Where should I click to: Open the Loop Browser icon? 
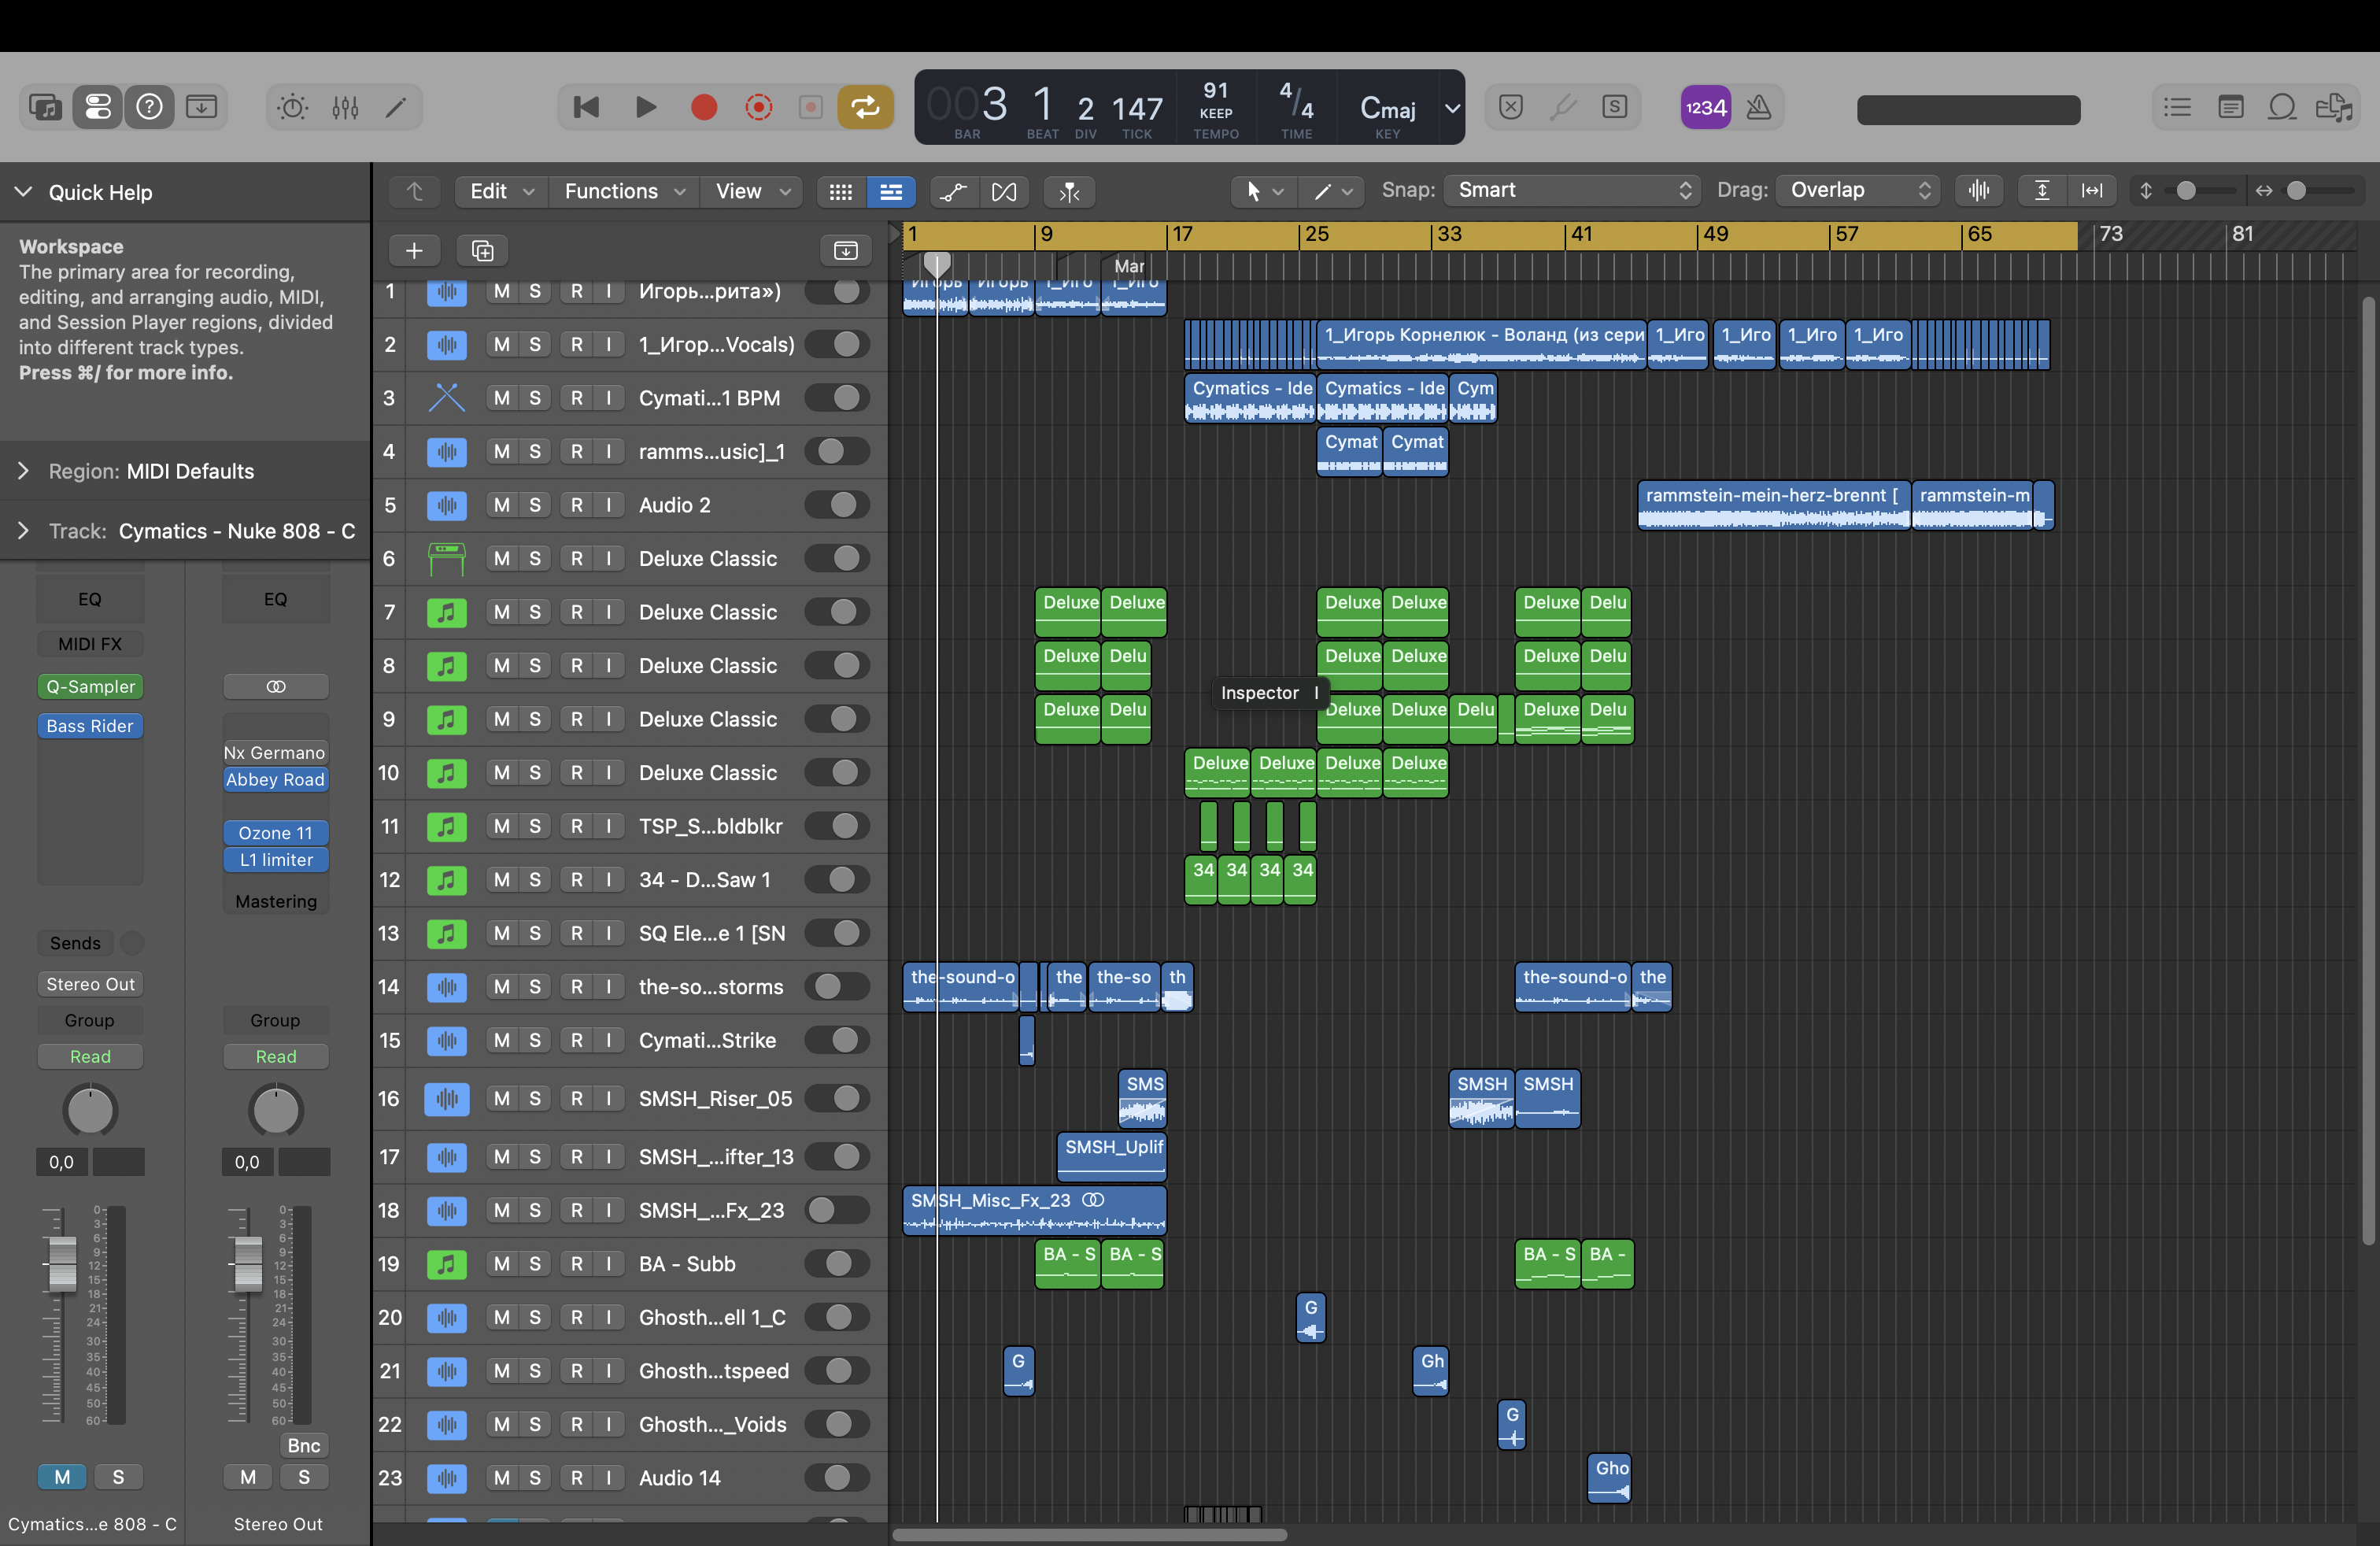pyautogui.click(x=2282, y=107)
